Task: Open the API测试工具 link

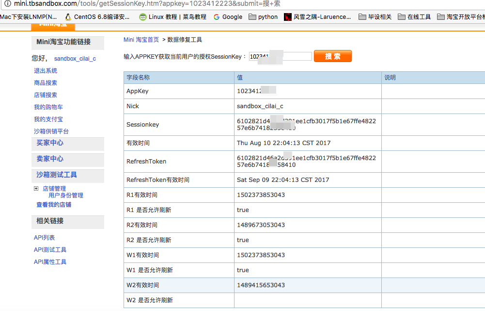Action: click(50, 250)
